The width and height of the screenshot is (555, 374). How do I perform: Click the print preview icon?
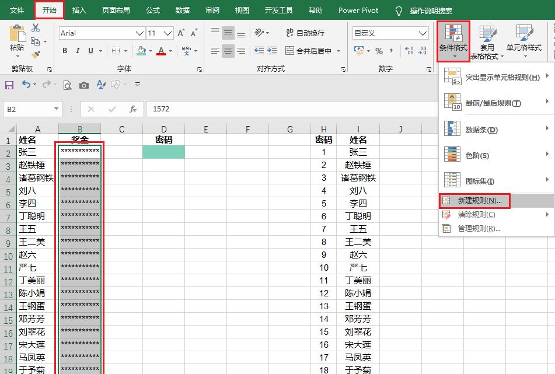[x=67, y=85]
